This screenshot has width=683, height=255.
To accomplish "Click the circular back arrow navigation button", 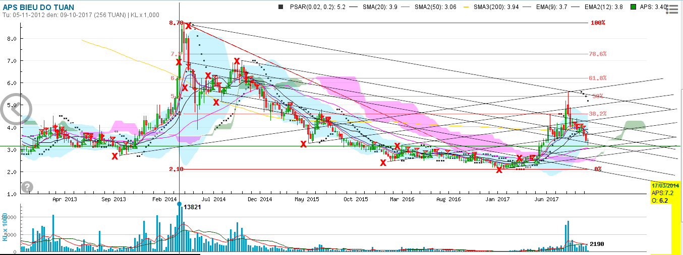I will [16, 109].
